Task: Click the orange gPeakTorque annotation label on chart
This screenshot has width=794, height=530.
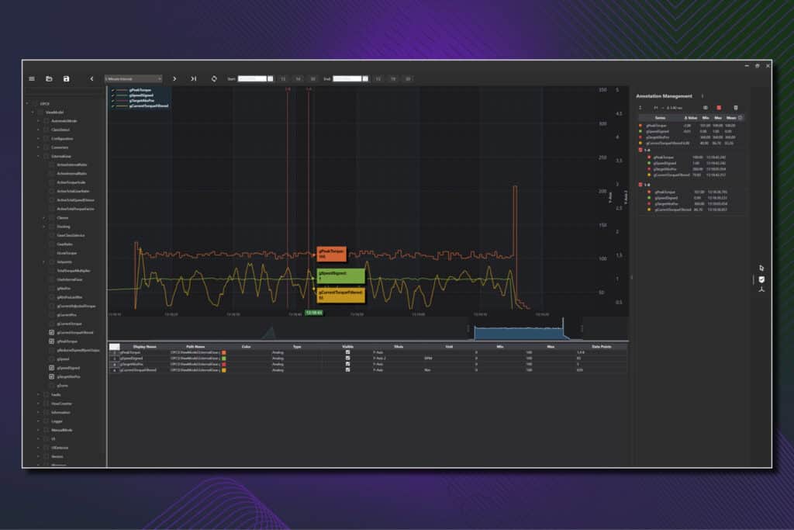Action: click(x=332, y=254)
